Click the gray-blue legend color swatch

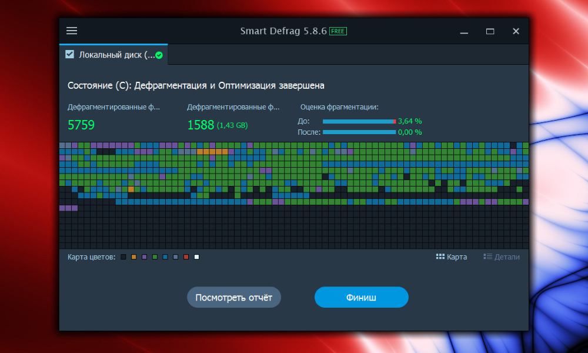[x=175, y=257]
